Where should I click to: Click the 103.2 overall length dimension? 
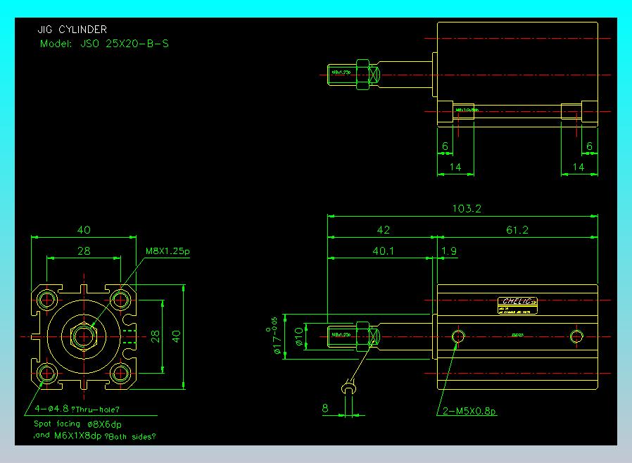click(x=467, y=208)
